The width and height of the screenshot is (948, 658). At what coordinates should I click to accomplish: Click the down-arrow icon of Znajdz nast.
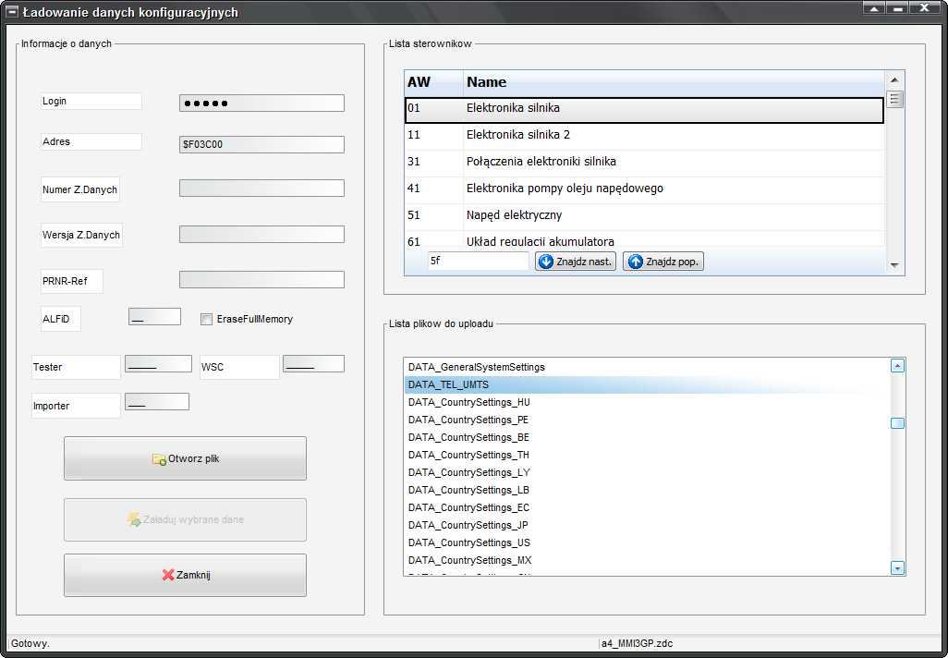[546, 262]
